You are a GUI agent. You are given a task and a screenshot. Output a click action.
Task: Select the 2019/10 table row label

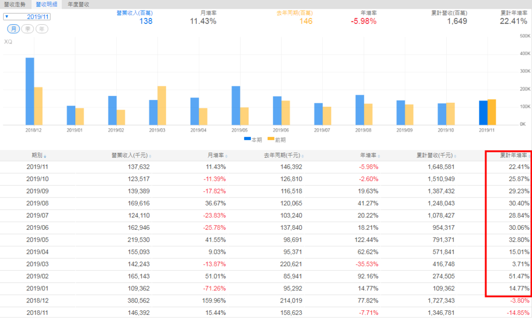37,179
